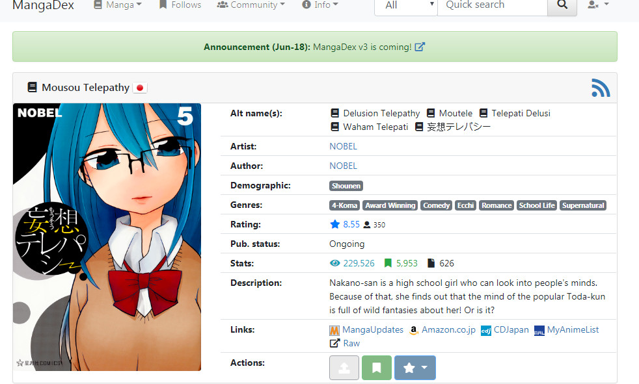Click the MangaDex v3 announcement text
This screenshot has width=639, height=384.
click(362, 47)
